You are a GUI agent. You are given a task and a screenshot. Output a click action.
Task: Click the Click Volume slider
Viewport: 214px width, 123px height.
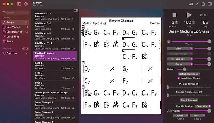point(196,111)
